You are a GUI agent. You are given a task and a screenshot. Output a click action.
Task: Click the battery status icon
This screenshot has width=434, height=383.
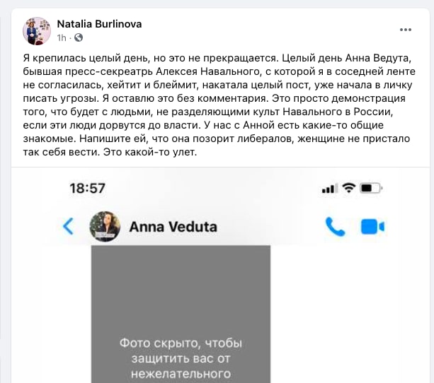[371, 188]
